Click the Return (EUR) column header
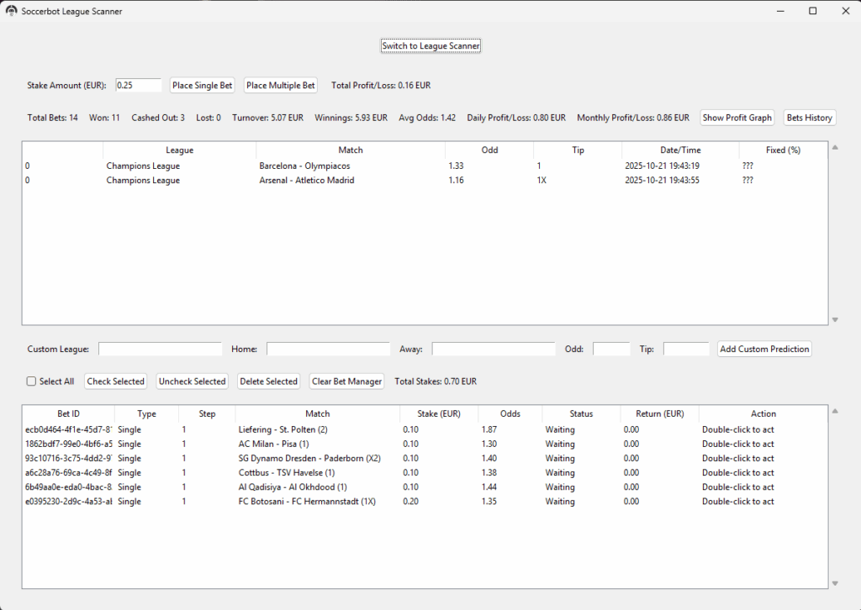861x610 pixels. tap(659, 413)
